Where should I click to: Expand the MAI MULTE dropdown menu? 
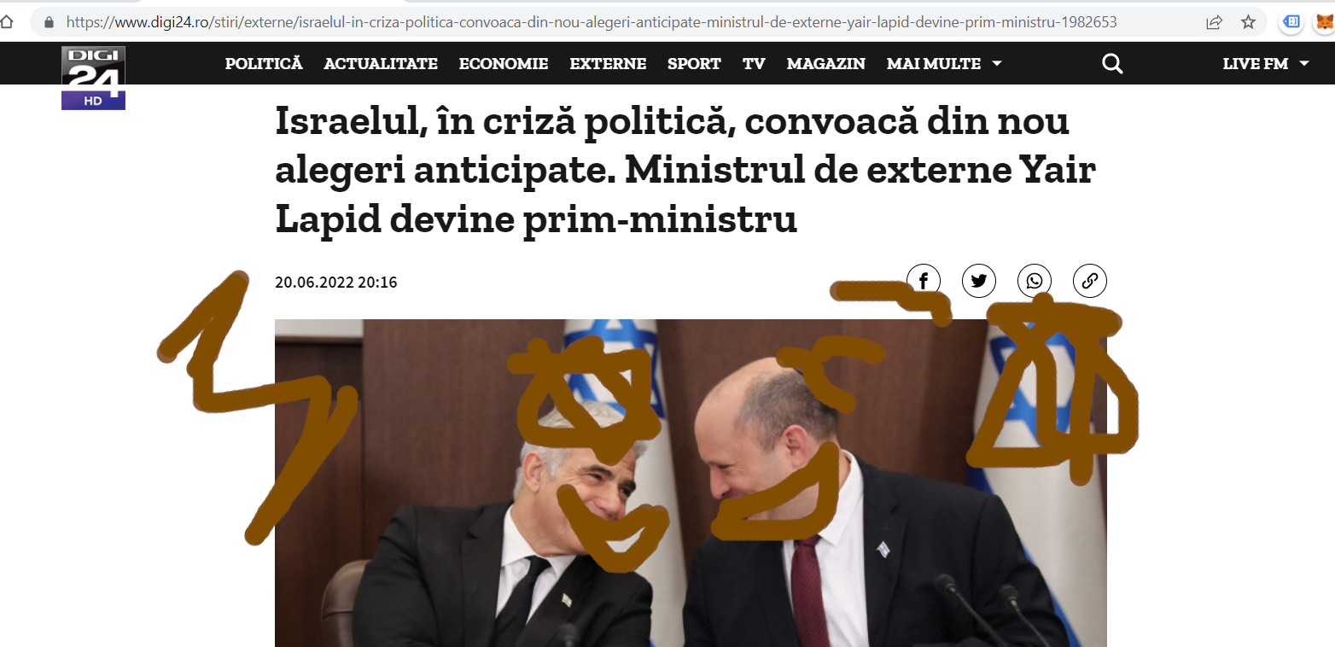click(944, 64)
